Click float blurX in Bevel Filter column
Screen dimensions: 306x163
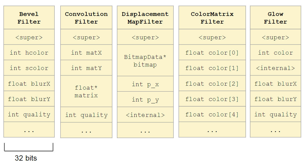coord(29,83)
